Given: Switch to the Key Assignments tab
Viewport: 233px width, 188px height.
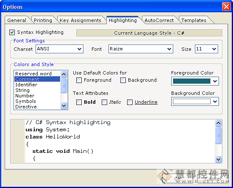Looking at the screenshot, I should [80, 20].
